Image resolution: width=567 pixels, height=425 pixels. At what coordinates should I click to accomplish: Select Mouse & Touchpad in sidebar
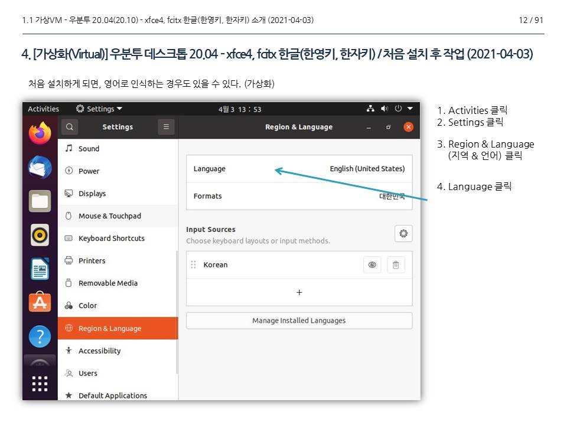click(x=118, y=216)
